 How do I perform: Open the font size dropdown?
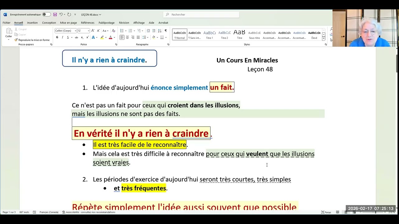(x=89, y=30)
